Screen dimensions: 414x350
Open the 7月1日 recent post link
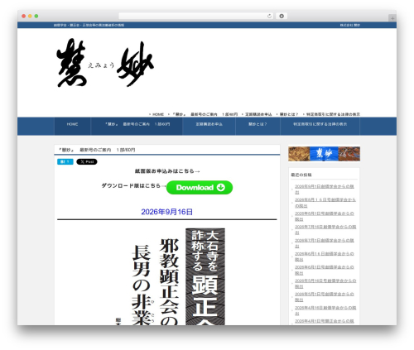point(324,243)
